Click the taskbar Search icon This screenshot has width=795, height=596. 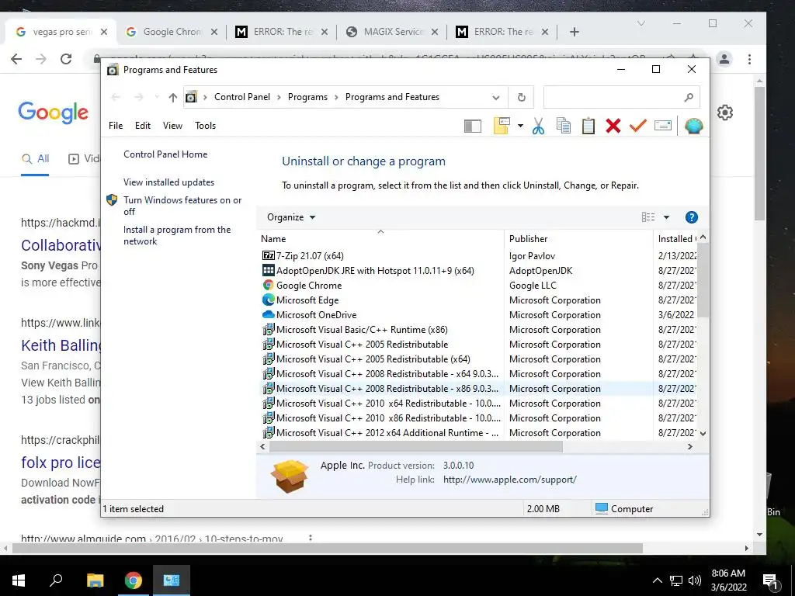pos(56,580)
